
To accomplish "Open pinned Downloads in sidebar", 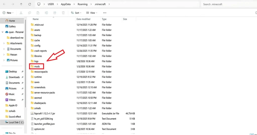I will (12, 77).
